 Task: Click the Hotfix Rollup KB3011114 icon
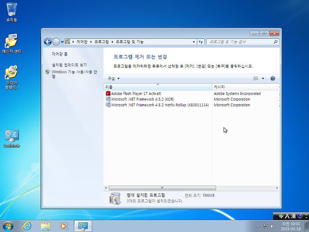tap(108, 105)
